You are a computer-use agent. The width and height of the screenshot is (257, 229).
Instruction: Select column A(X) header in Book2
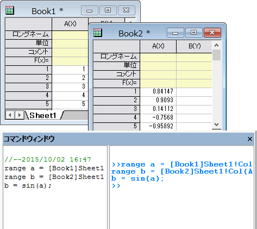(158, 46)
